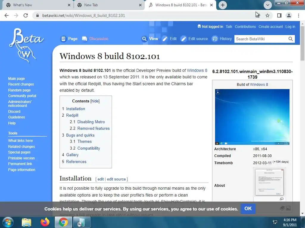Viewport: 305px width, 228px height.
Task: Click Chrome taskbar icon
Action: coord(63,222)
